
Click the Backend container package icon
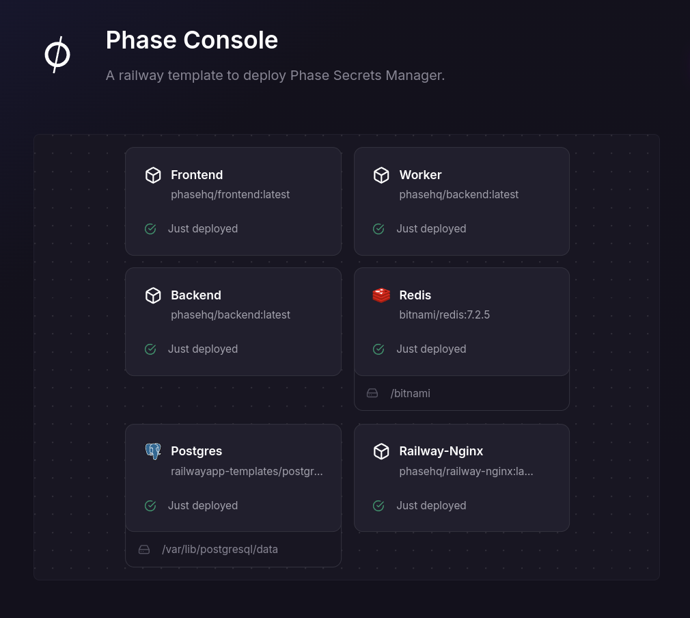pyautogui.click(x=153, y=295)
